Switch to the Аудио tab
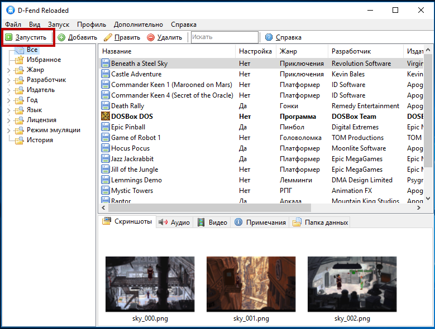The width and height of the screenshot is (435, 329). pyautogui.click(x=174, y=222)
